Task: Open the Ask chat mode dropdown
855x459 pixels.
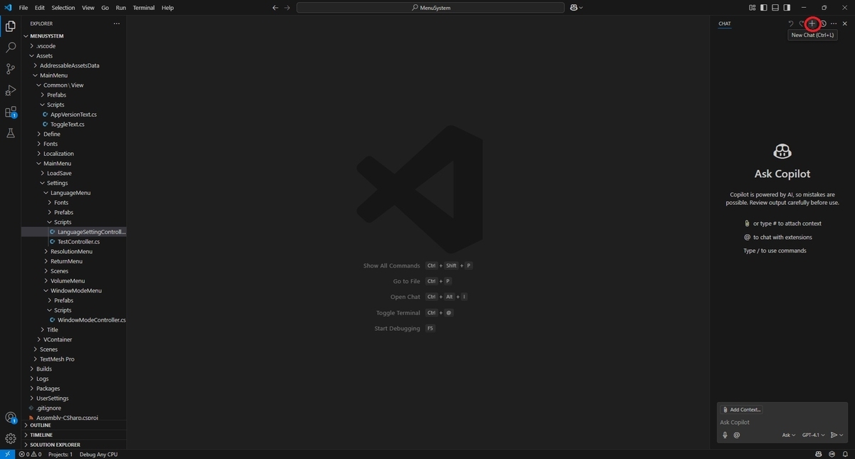Action: coord(789,435)
